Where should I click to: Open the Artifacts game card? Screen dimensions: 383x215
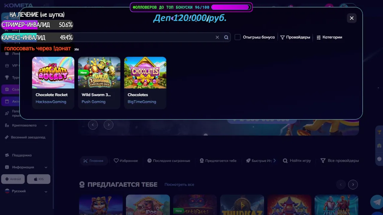click(x=195, y=205)
